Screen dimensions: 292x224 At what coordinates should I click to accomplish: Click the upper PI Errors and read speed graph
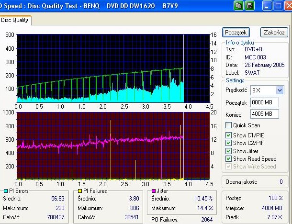113,68
